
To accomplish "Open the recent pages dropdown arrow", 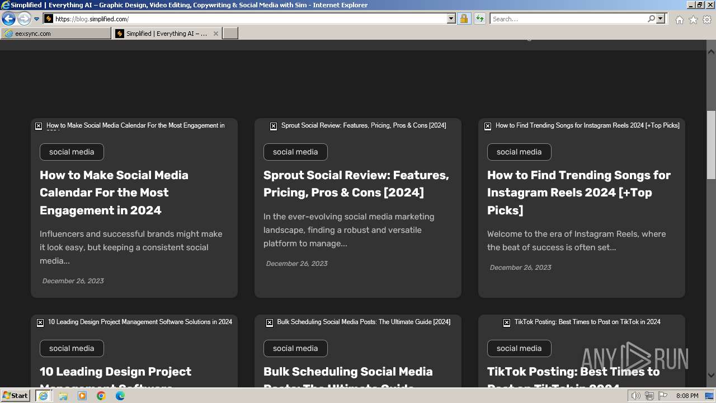I will pos(37,19).
